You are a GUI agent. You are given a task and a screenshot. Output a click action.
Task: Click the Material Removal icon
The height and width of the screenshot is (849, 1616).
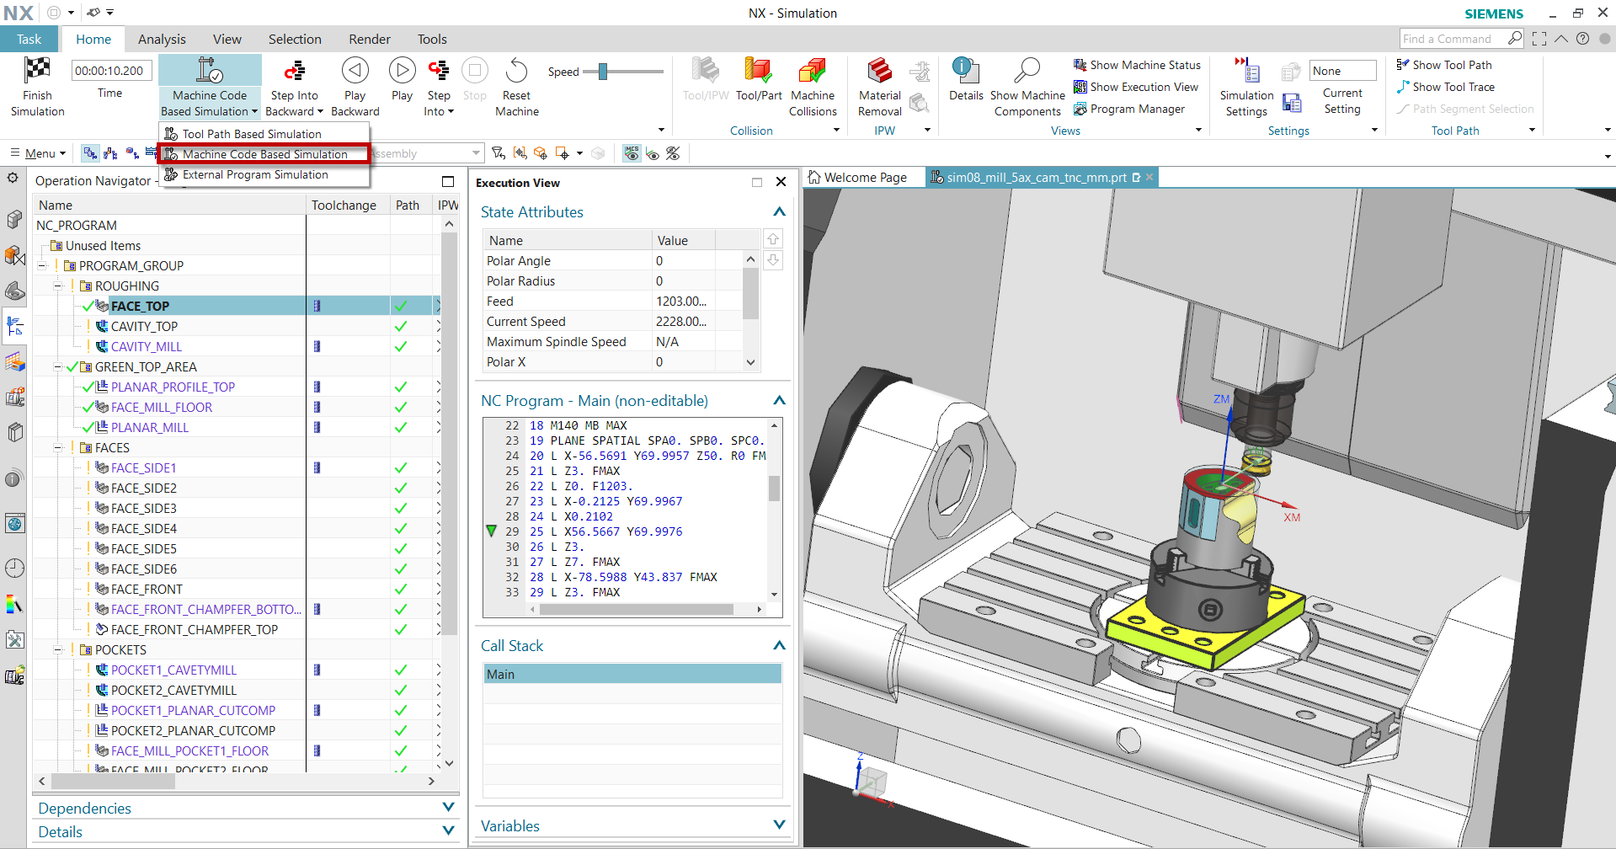pyautogui.click(x=879, y=71)
